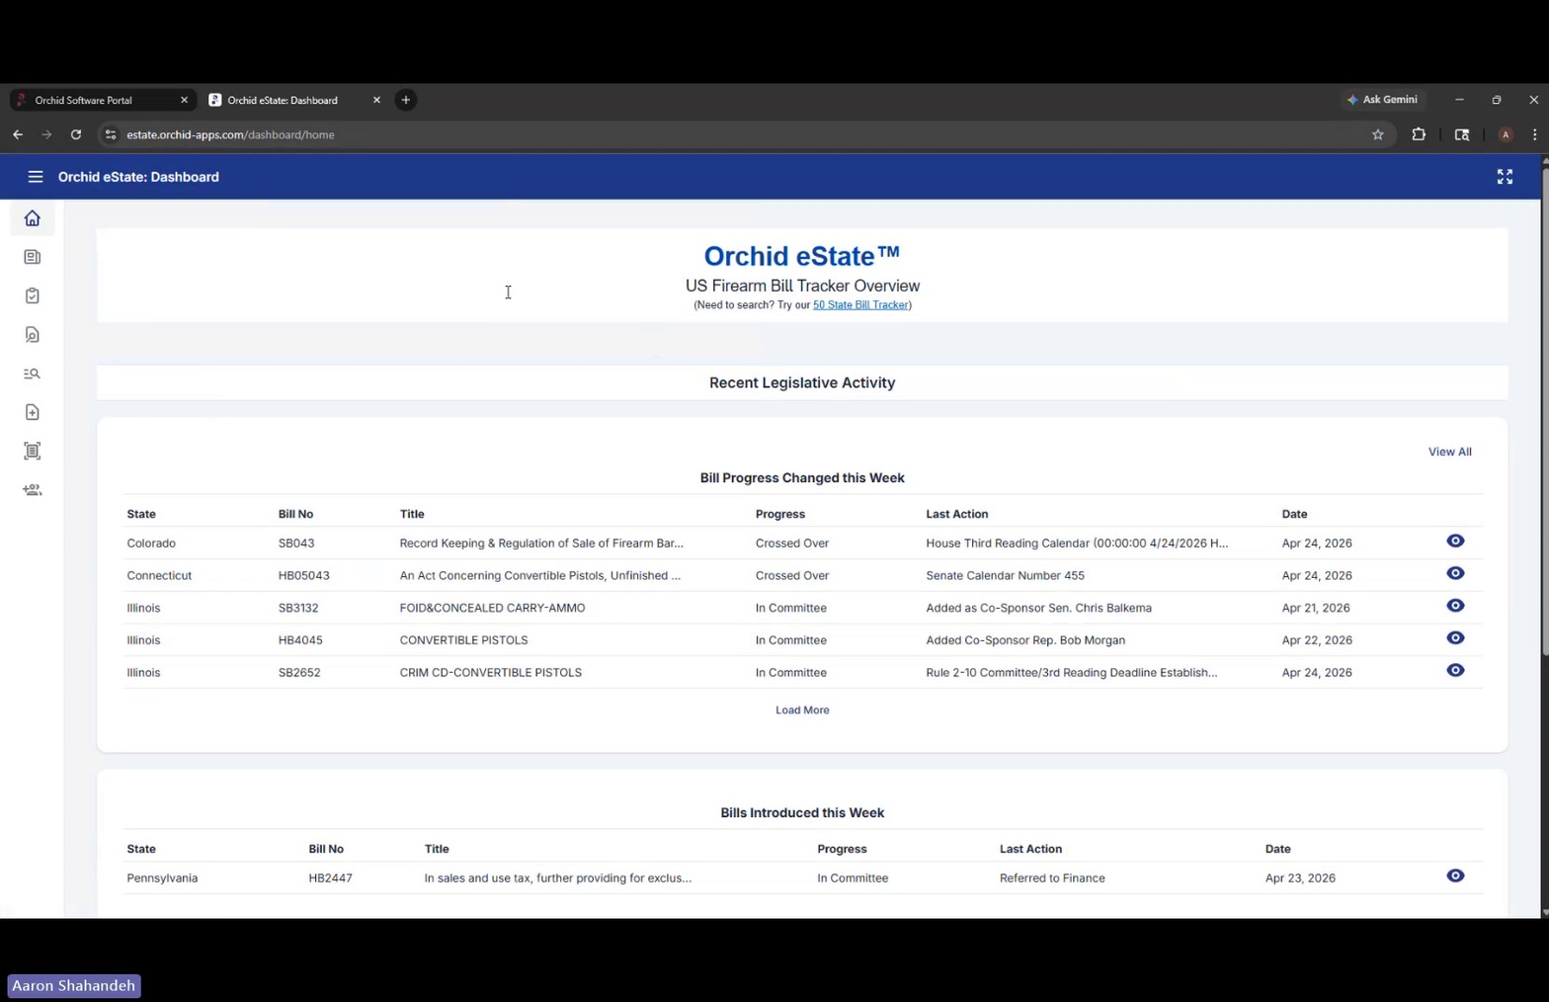1549x1002 pixels.
Task: Click the Ask Gemini button
Action: click(x=1382, y=100)
